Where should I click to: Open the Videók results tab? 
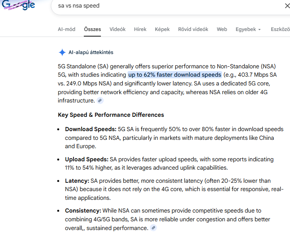[x=118, y=29]
